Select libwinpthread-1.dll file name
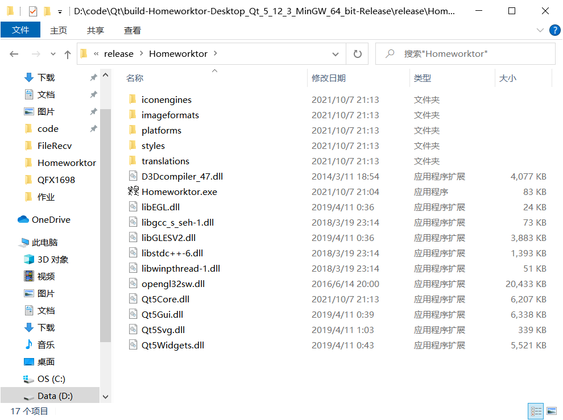The height and width of the screenshot is (420, 563). tap(181, 268)
